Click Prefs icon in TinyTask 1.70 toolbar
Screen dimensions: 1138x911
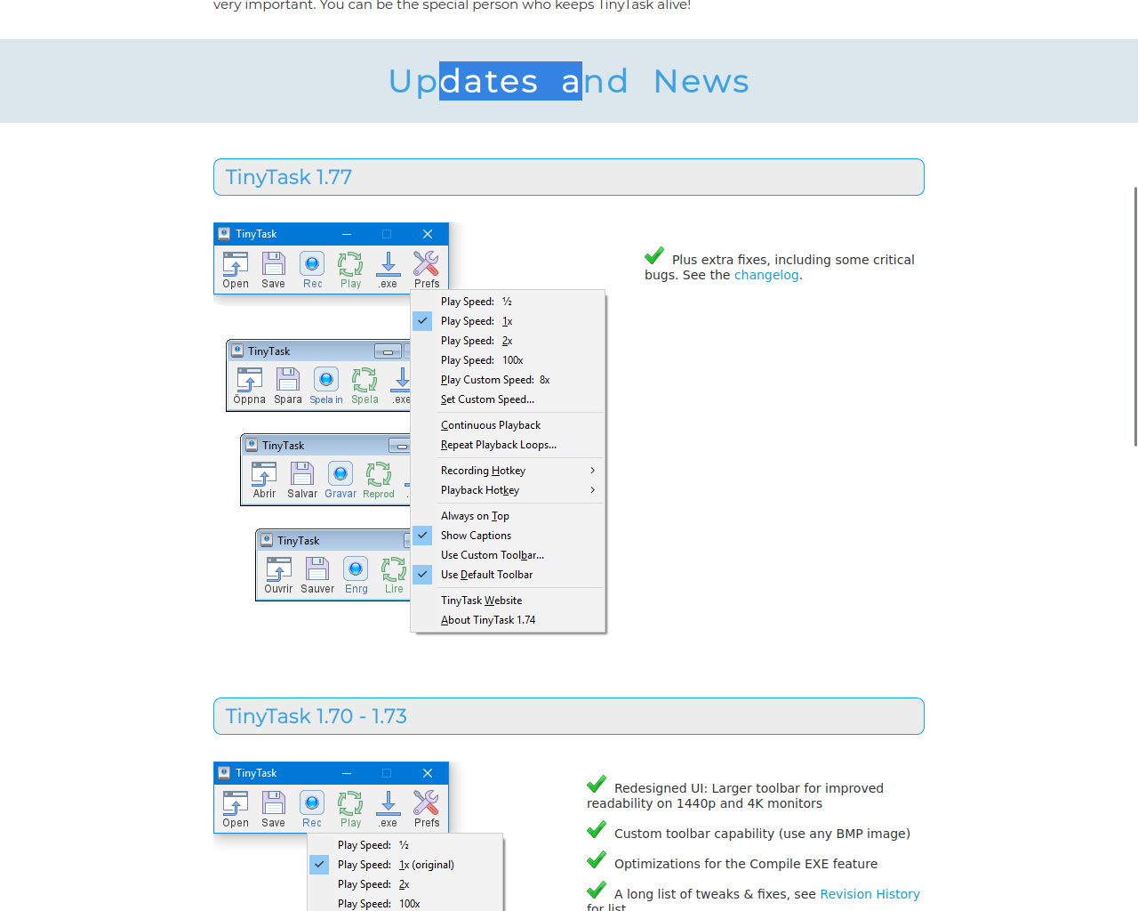click(x=427, y=809)
